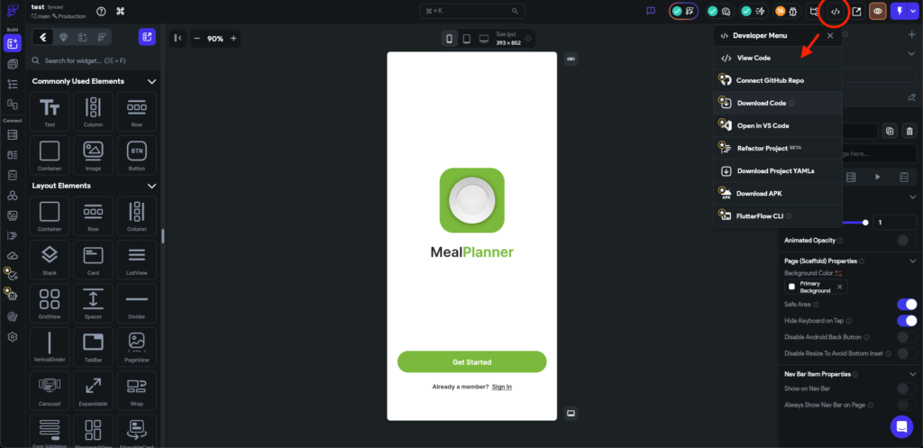Collapse the Commonly Used Elements section

(x=152, y=82)
